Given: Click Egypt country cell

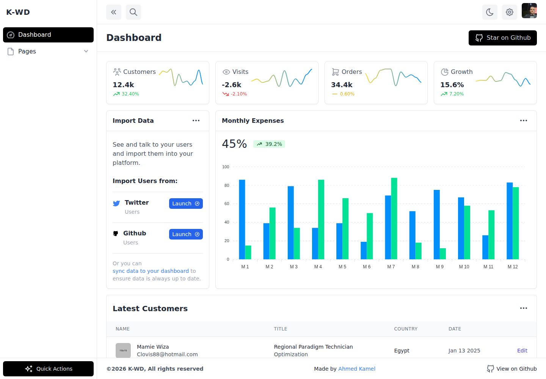Looking at the screenshot, I should 402,351.
